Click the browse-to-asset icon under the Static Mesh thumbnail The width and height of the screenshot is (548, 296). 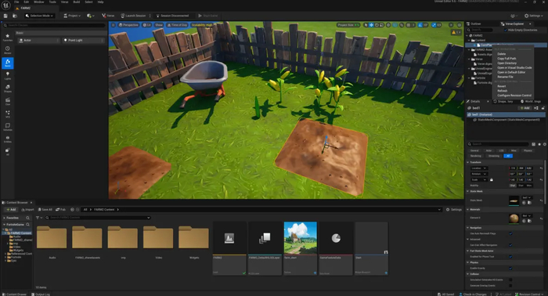click(x=529, y=203)
